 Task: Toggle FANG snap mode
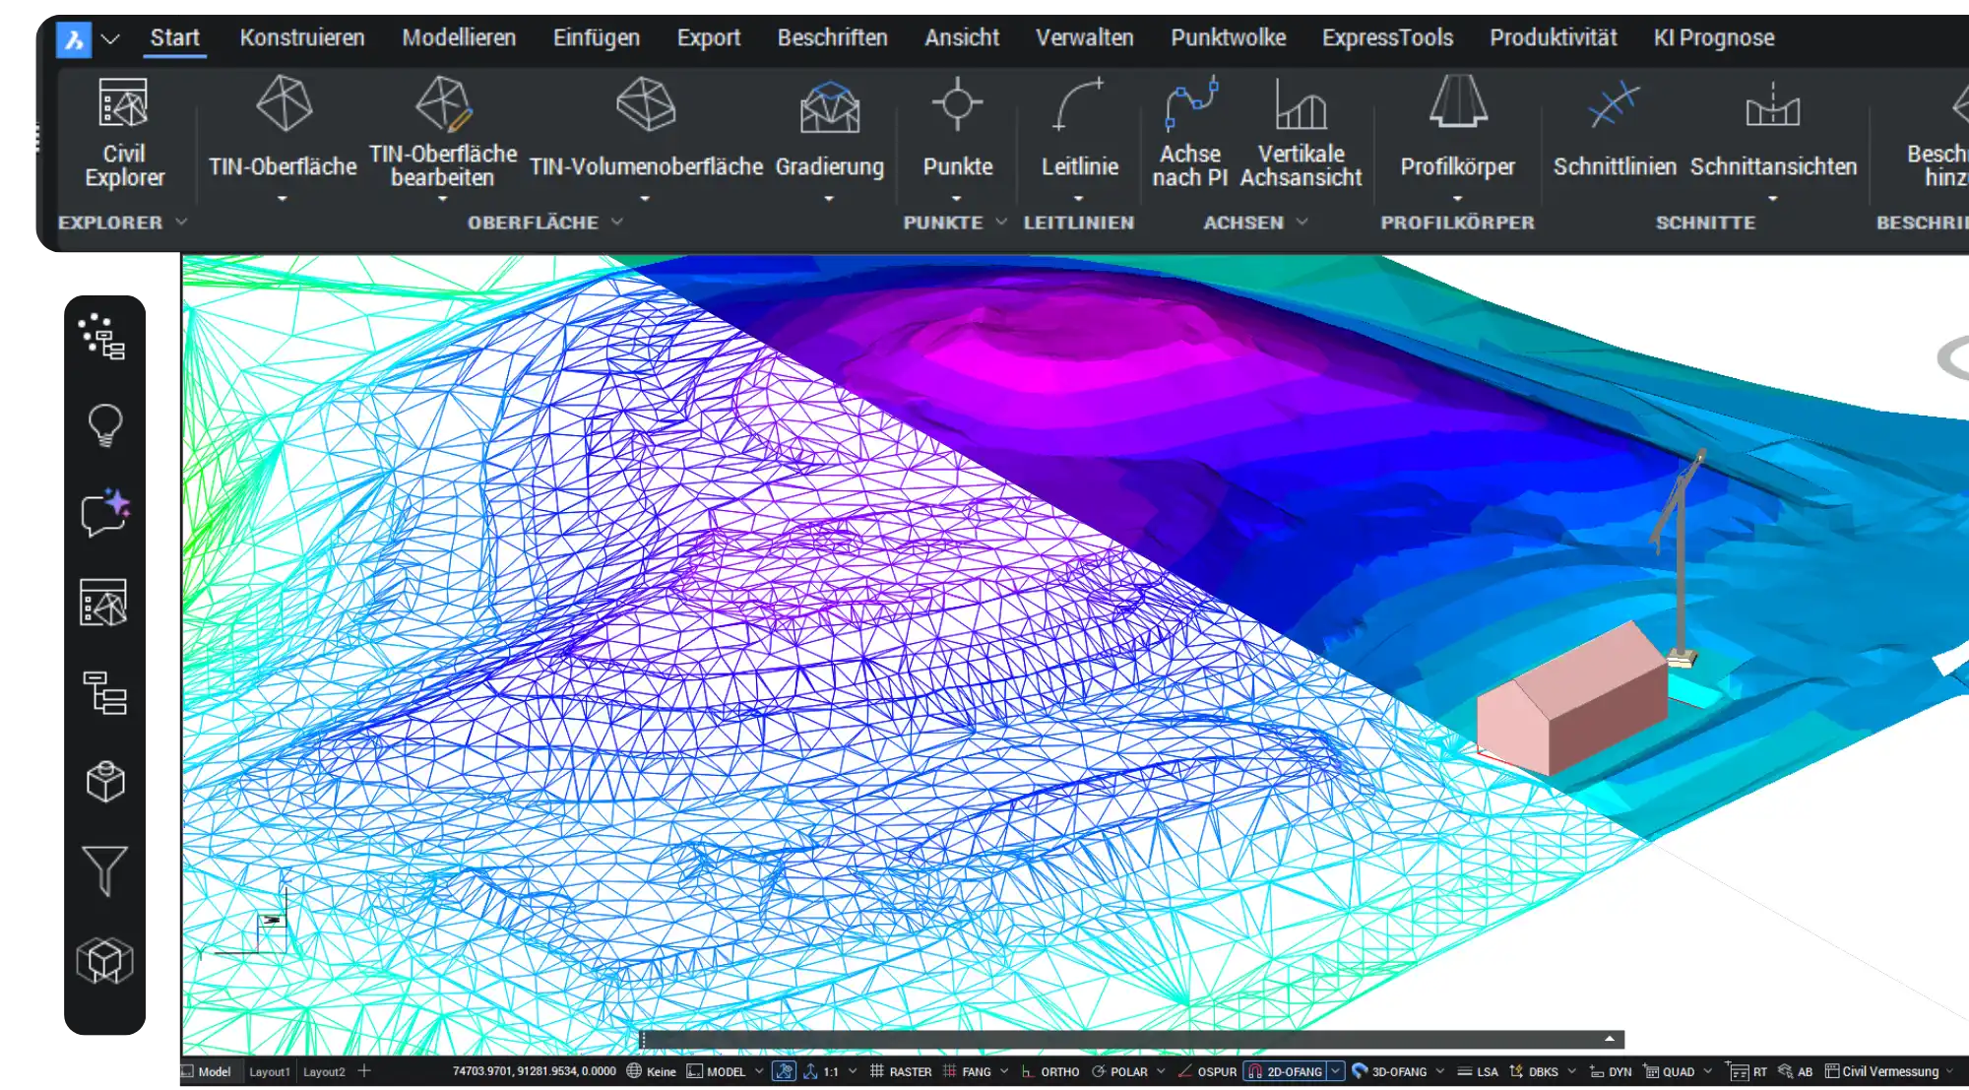point(967,1071)
